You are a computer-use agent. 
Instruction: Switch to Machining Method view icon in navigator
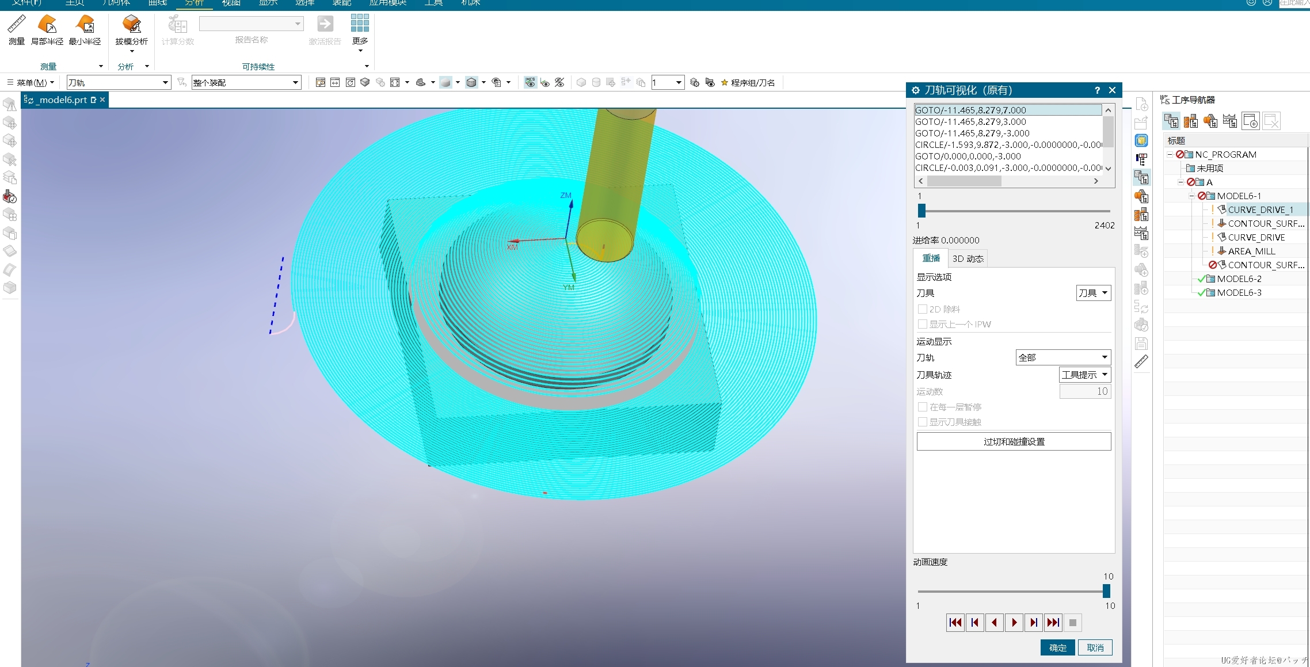click(x=1230, y=121)
